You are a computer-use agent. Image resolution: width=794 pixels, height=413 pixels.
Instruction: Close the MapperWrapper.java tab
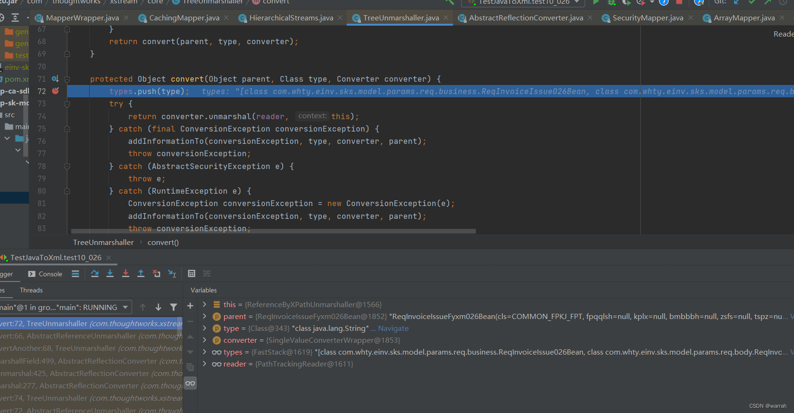[126, 18]
